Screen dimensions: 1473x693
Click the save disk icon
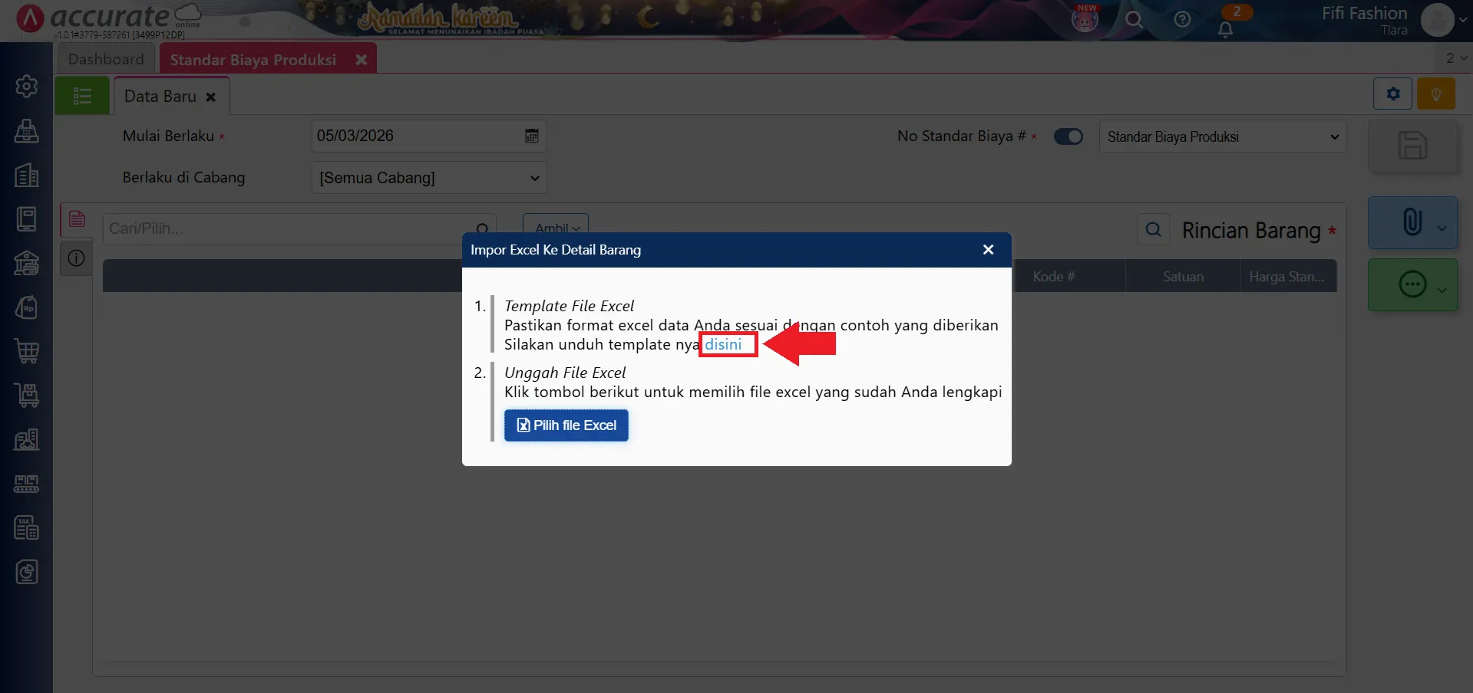(x=1412, y=146)
